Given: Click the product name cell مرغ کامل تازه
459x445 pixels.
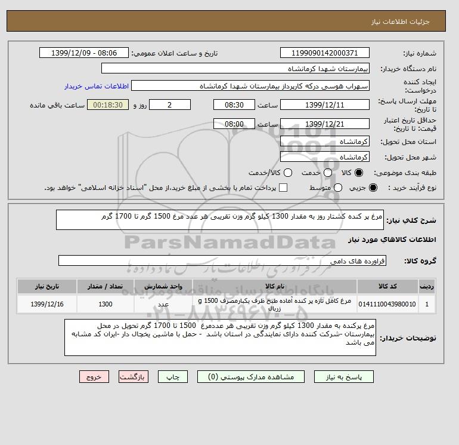Looking at the screenshot, I should (x=275, y=304).
